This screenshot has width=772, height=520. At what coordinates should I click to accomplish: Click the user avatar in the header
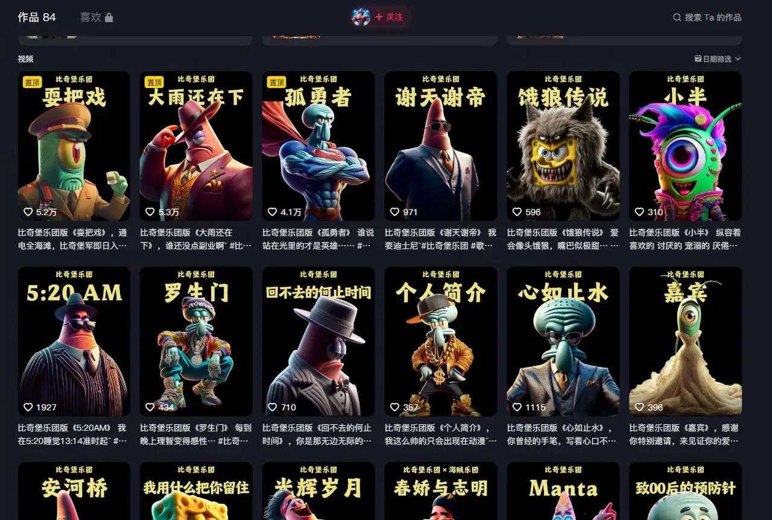point(361,17)
